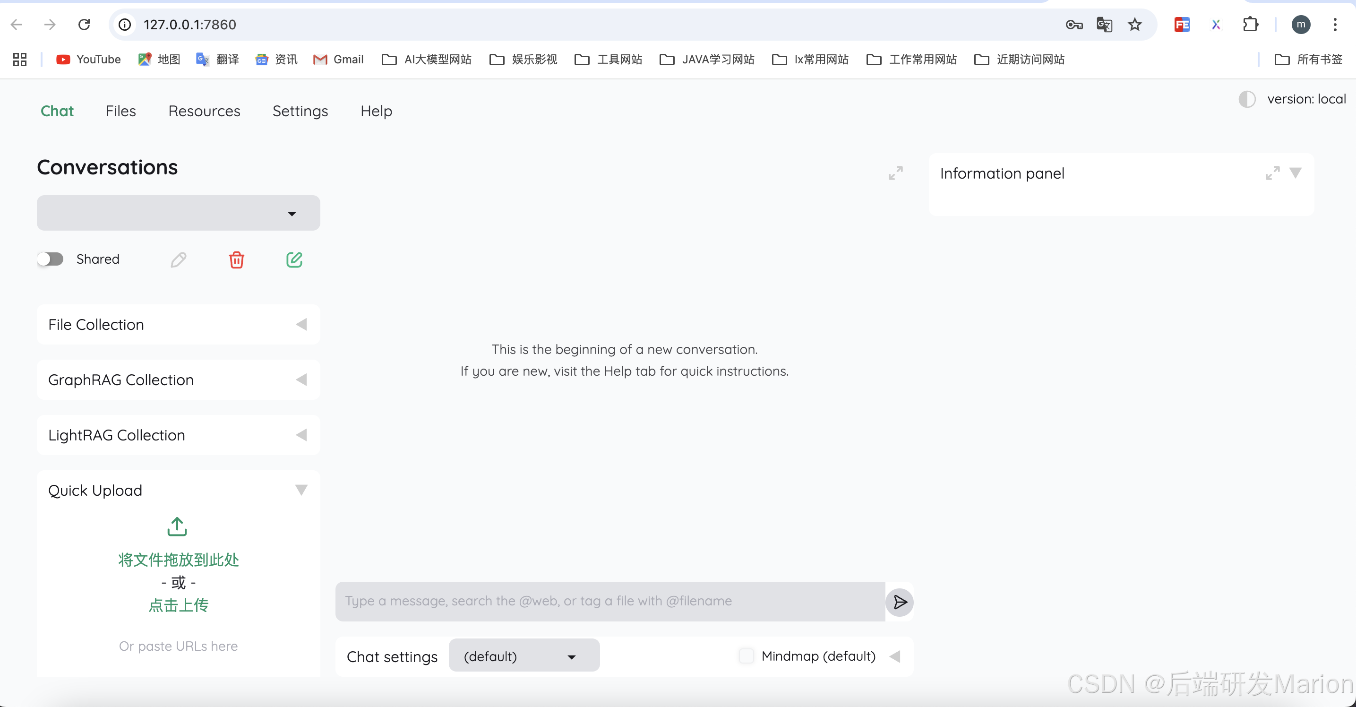Switch to the Chat tab
1356x707 pixels.
(57, 111)
